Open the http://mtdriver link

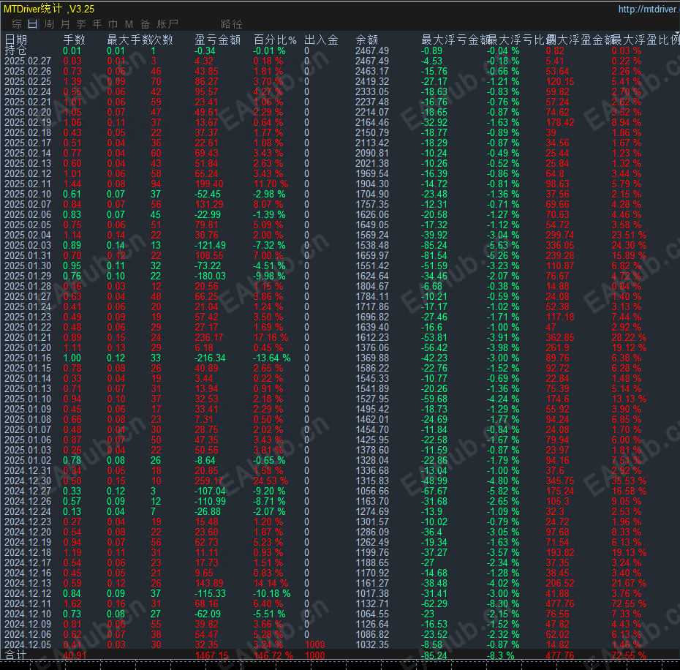(649, 9)
